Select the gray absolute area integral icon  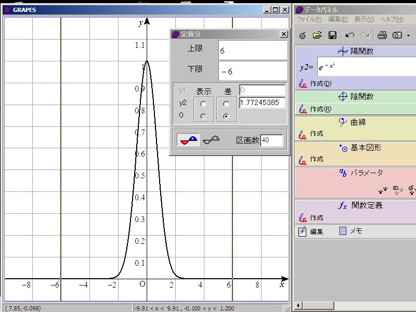(211, 139)
